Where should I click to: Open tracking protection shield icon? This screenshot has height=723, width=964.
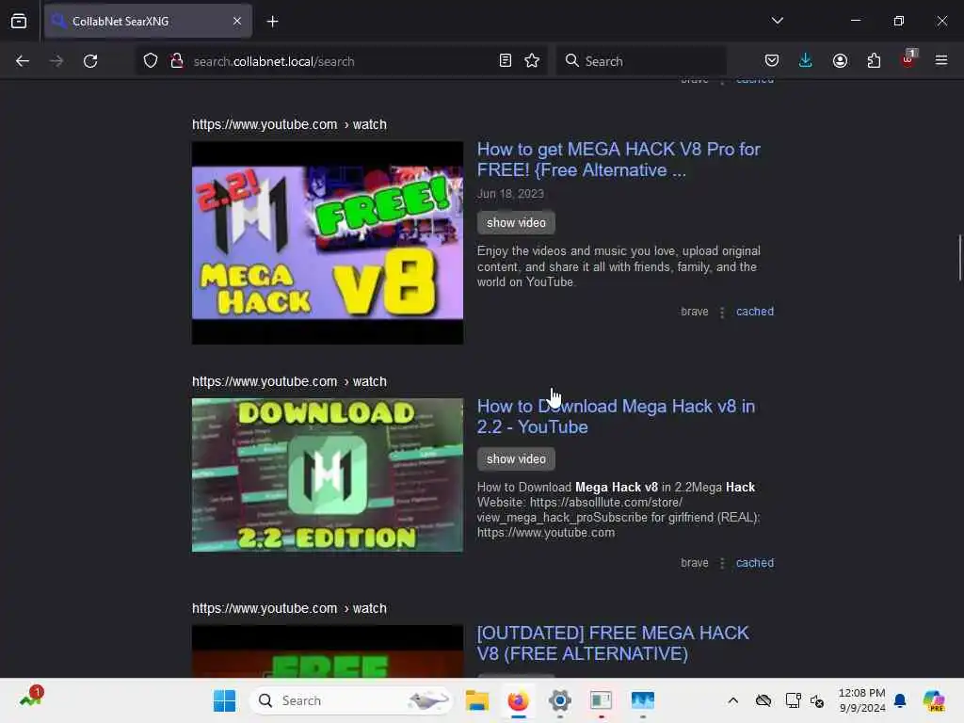[151, 61]
